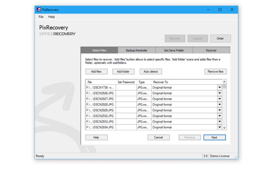Switch to the Select Files tab
274x171 pixels.
(99, 50)
